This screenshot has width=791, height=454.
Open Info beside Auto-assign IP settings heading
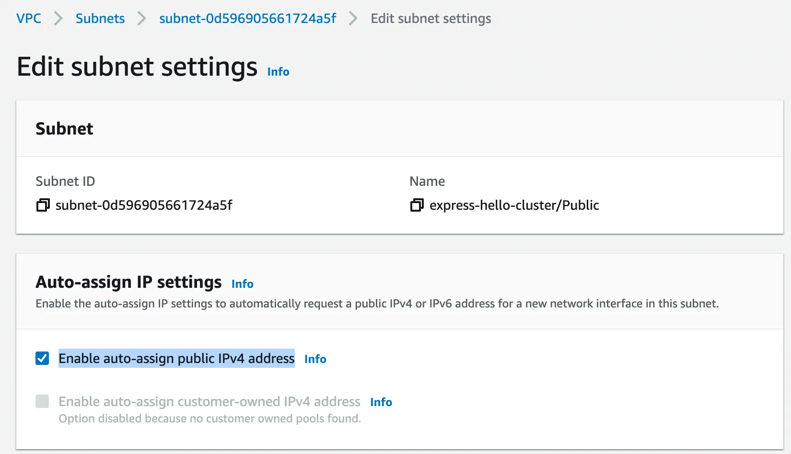click(242, 284)
